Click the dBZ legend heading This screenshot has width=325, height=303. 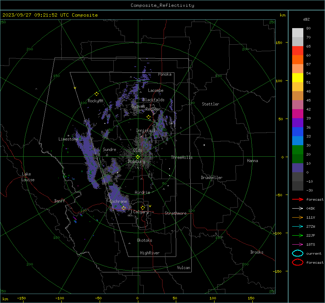[306, 19]
